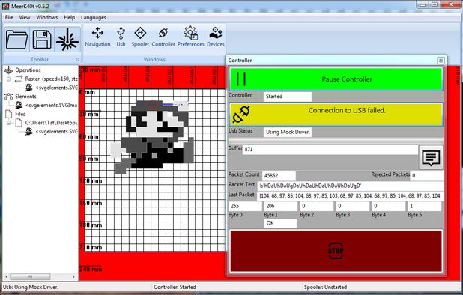Save project using the floppy disk icon
The image size is (463, 295).
tap(42, 40)
